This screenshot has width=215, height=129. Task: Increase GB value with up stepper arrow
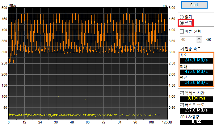pos(199,38)
